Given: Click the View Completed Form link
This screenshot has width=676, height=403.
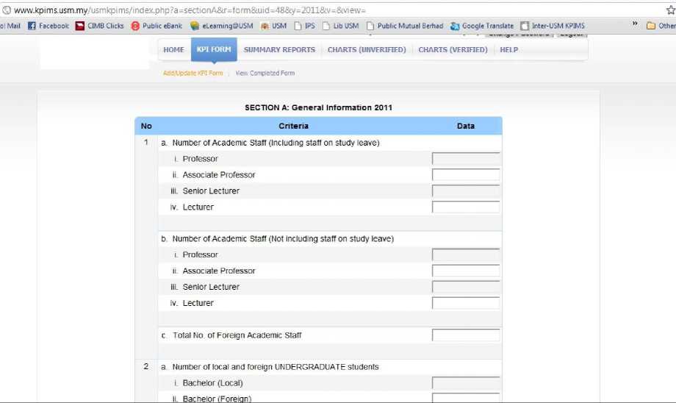Looking at the screenshot, I should (x=265, y=74).
